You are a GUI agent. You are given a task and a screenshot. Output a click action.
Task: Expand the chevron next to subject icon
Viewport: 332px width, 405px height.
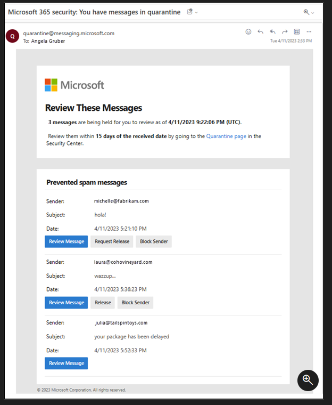click(x=196, y=12)
